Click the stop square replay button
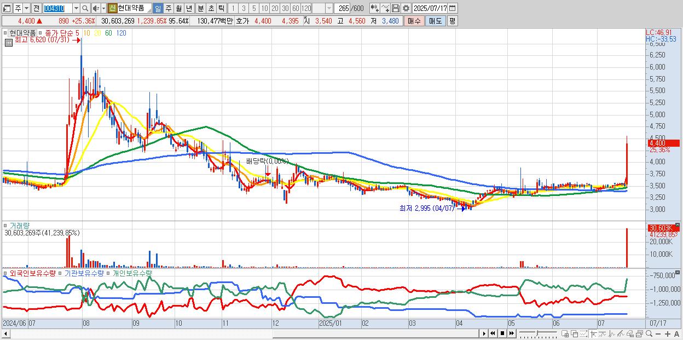 click(502, 333)
